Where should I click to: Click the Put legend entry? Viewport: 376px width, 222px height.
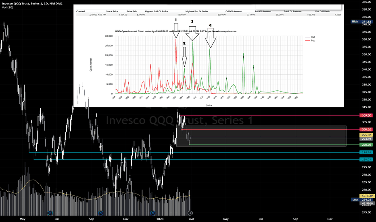tap(310, 40)
